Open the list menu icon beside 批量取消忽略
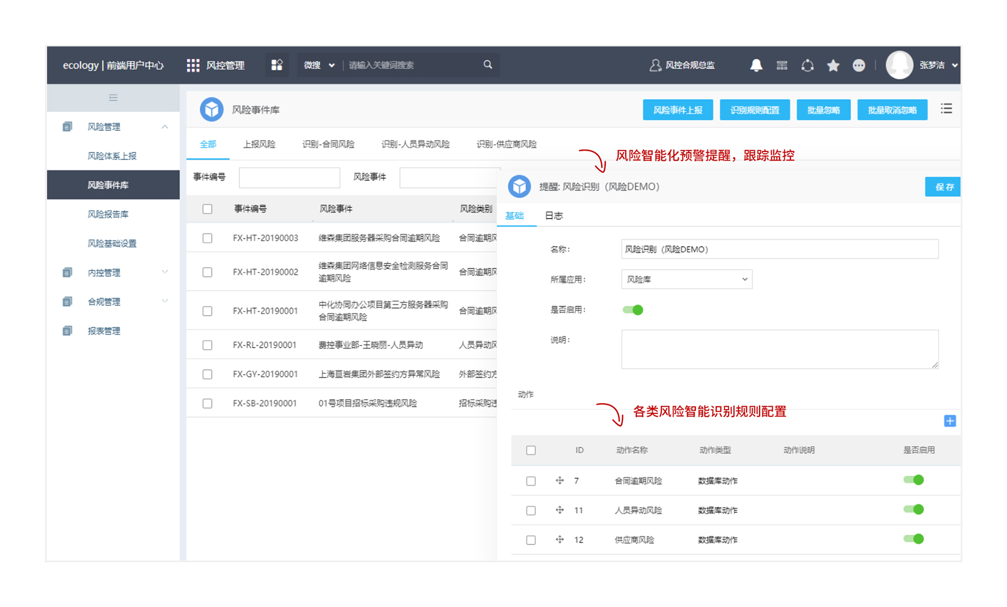This screenshot has width=1007, height=607. [x=946, y=109]
